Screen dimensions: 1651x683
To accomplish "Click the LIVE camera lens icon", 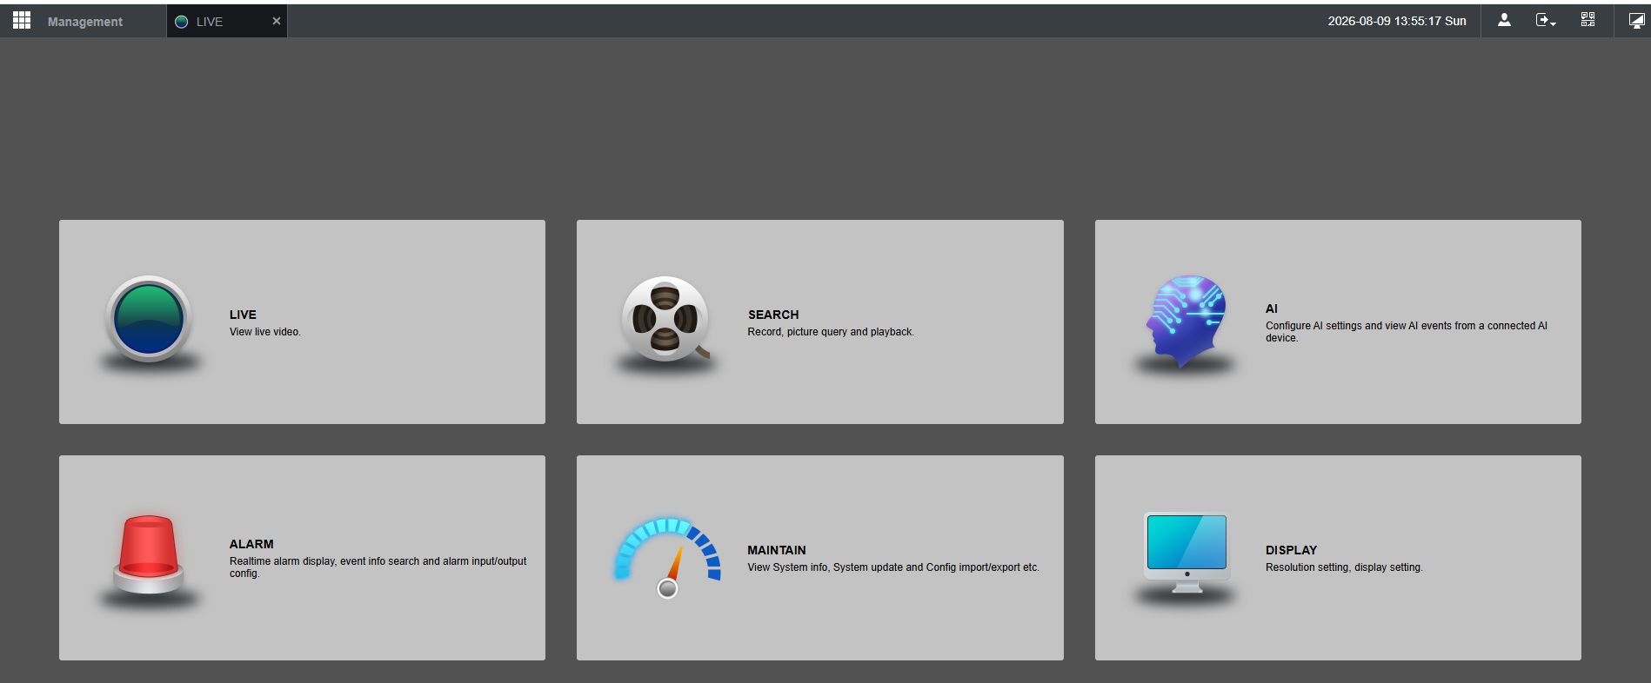I will point(149,320).
